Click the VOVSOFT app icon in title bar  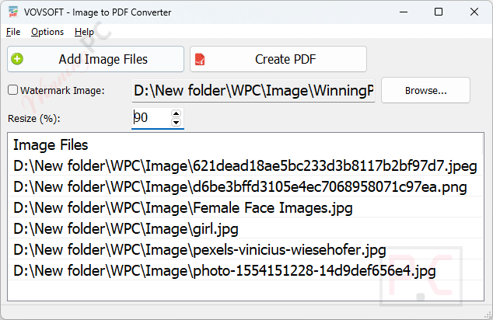(13, 12)
